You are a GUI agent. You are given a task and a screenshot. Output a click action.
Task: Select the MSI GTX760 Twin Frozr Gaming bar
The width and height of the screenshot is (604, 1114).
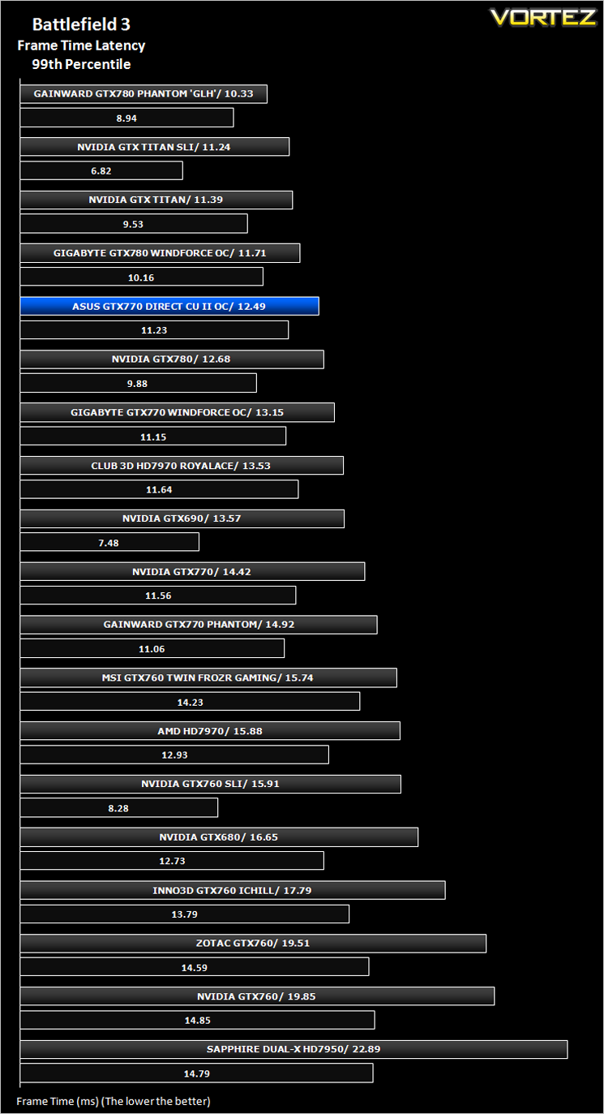pyautogui.click(x=208, y=677)
